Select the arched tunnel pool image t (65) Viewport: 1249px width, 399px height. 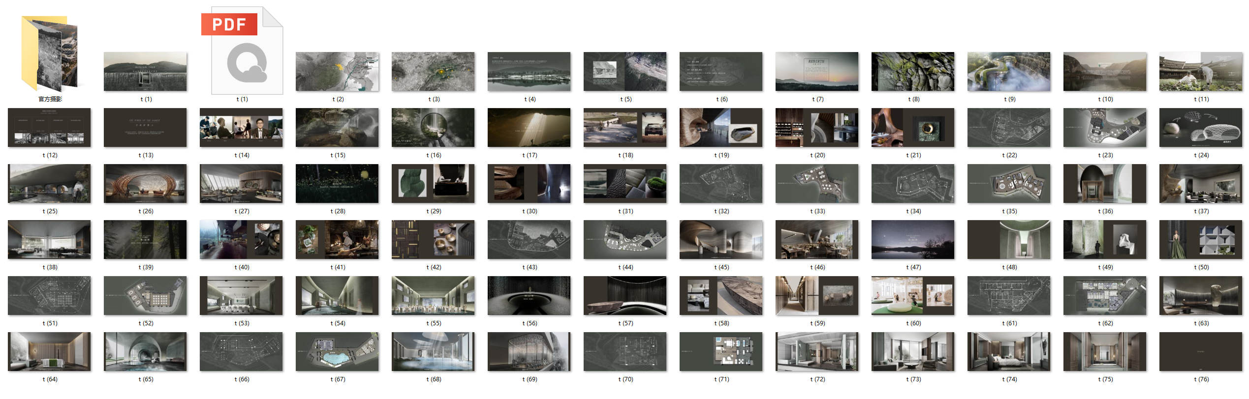coord(145,352)
